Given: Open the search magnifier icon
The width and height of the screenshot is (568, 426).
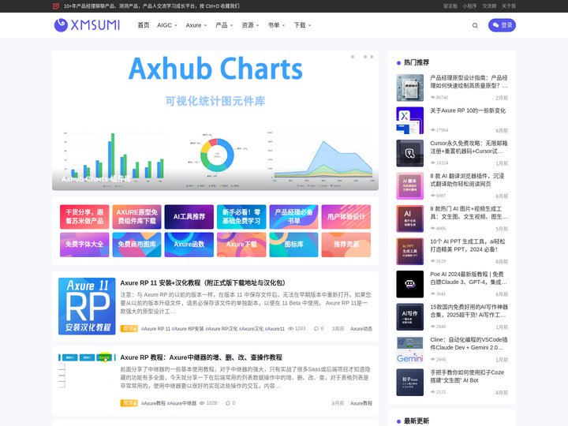Looking at the screenshot, I should point(475,25).
